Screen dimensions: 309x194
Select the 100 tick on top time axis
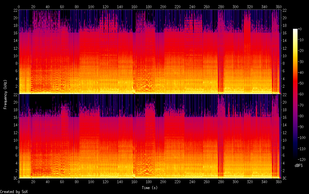[x=91, y=7]
